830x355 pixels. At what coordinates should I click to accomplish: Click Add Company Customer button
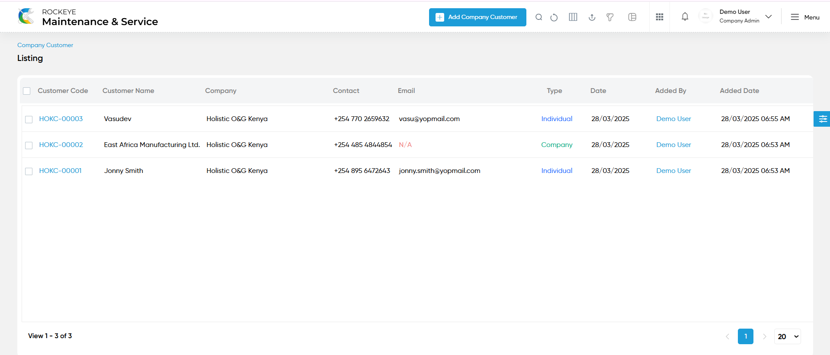[477, 17]
